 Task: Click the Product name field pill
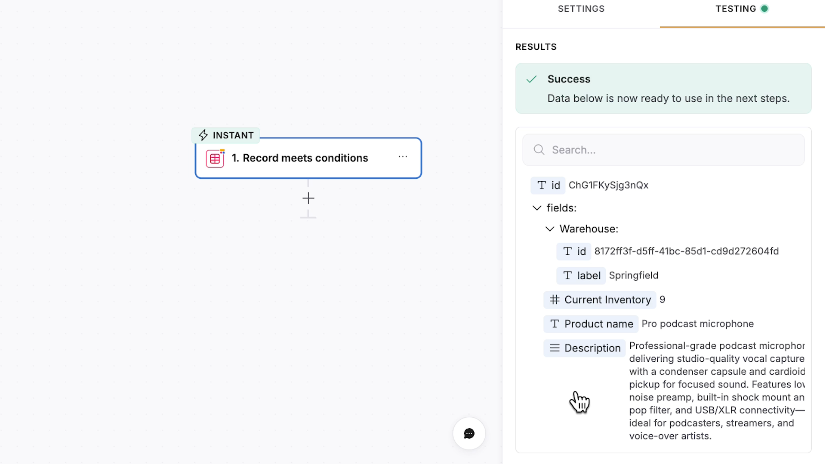[591, 324]
